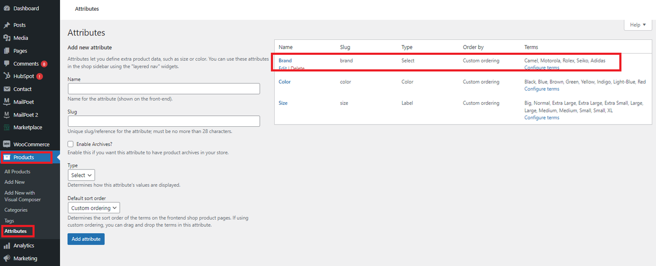Click the 'brand' slug cell

[346, 60]
